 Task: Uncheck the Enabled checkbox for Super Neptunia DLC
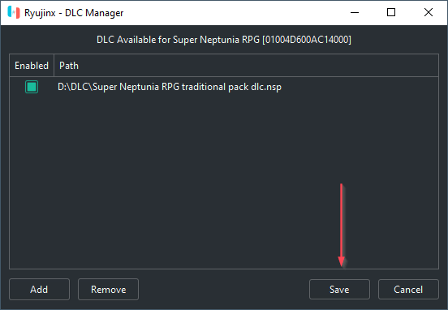click(32, 87)
